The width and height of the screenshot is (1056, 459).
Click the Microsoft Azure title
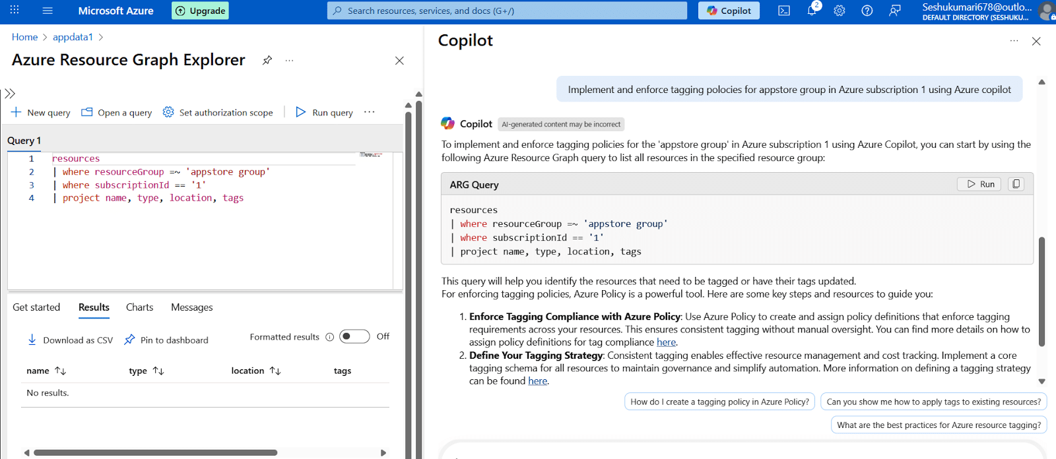[115, 11]
